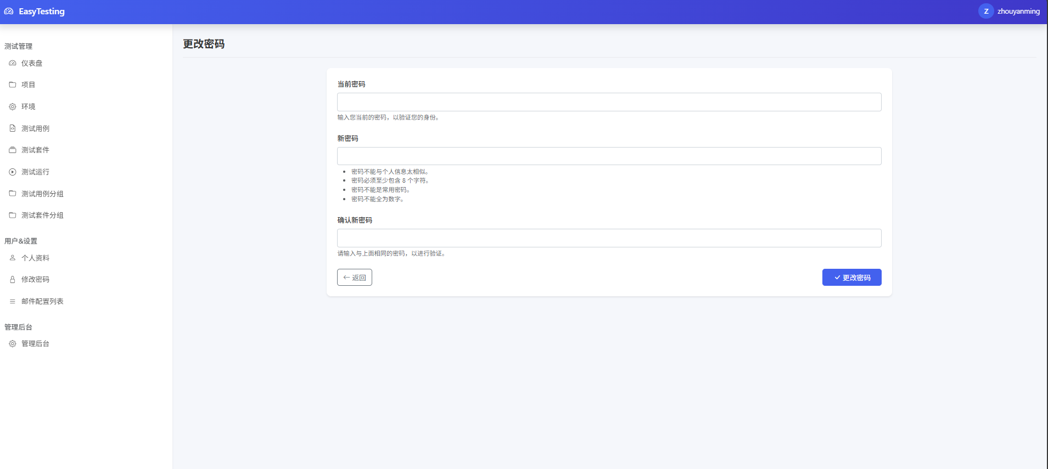Image resolution: width=1048 pixels, height=469 pixels.
Task: Click the list icon beside 邮件配置列表
Action: 13,301
